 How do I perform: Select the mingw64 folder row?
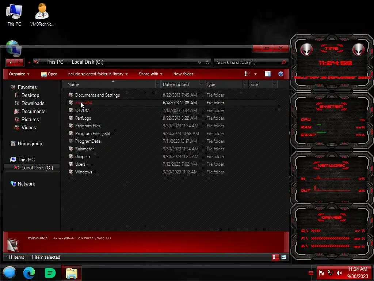[x=171, y=103]
